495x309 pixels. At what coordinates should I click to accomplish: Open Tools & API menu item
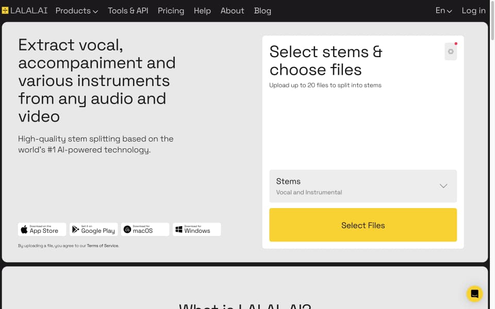click(x=128, y=11)
